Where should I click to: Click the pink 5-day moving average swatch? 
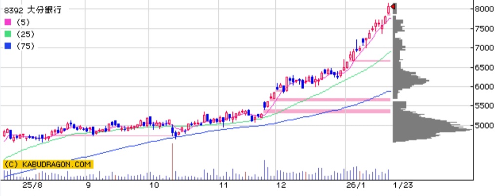pos(7,22)
